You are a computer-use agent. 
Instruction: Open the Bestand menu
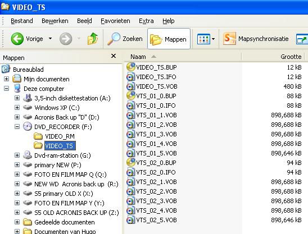[22, 21]
